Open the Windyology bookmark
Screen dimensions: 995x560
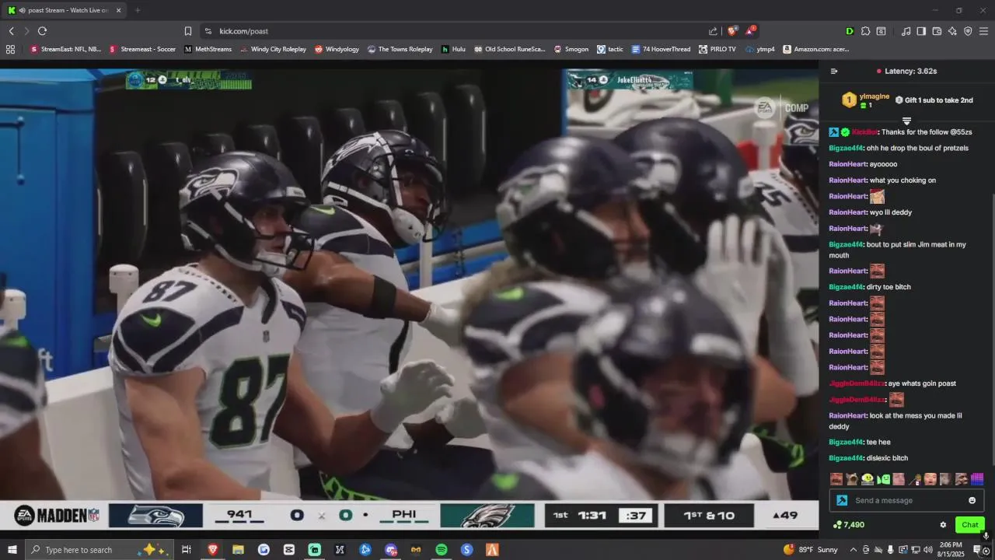tap(337, 49)
